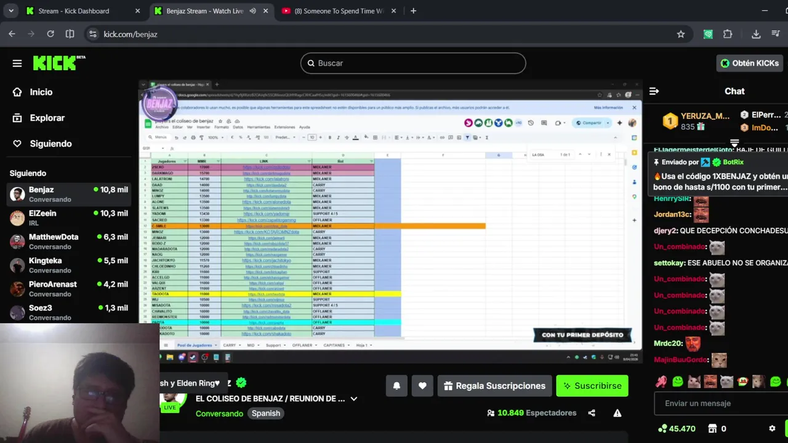Click the notification bell button
Viewport: 788px width, 443px height.
click(396, 386)
